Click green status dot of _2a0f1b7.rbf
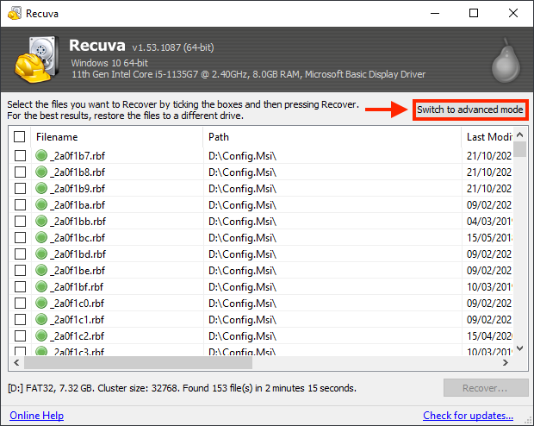The image size is (534, 426). point(41,155)
